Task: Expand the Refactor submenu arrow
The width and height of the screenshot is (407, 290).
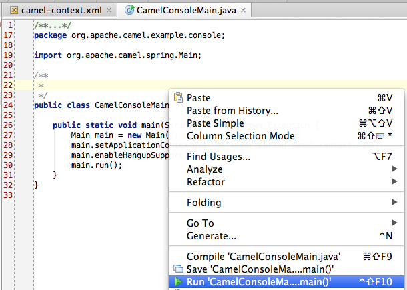Action: point(394,181)
